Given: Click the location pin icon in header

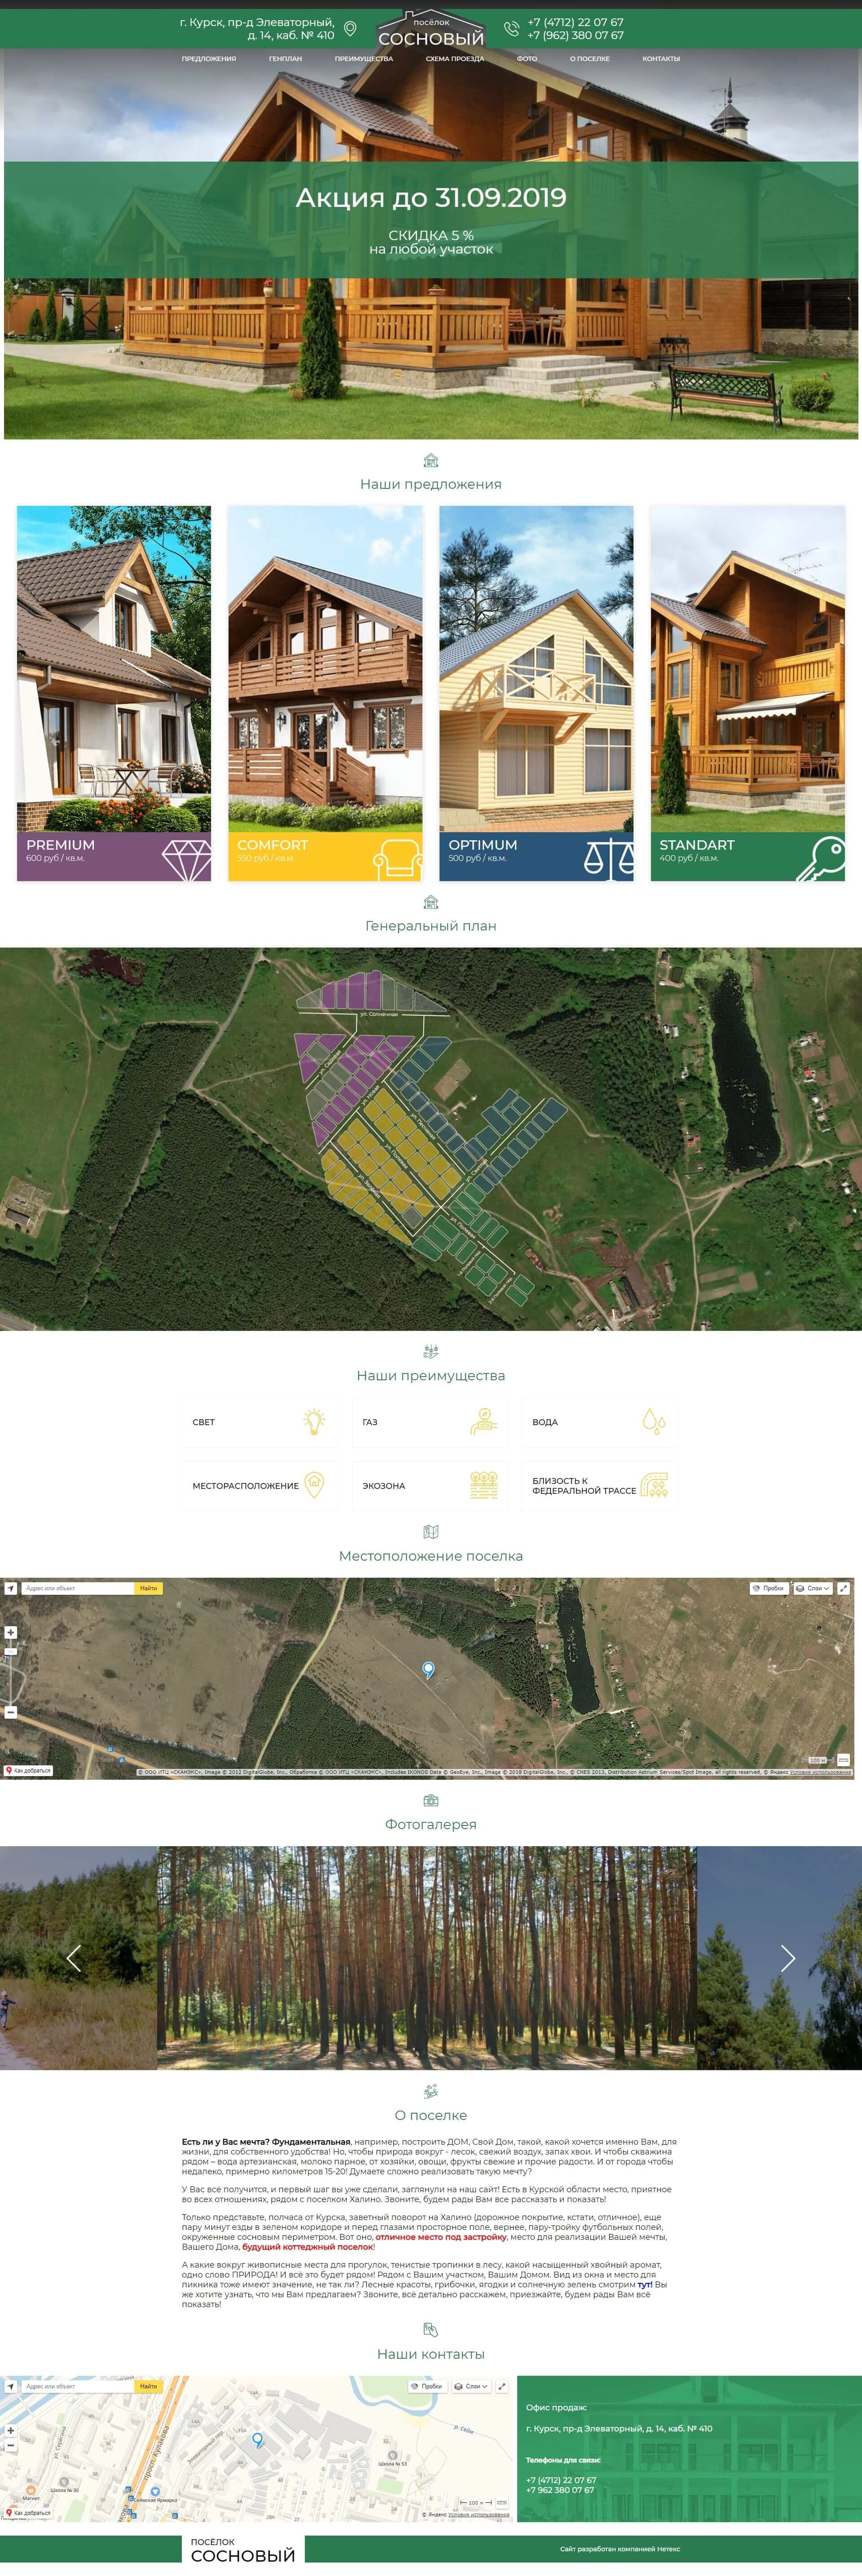Looking at the screenshot, I should 350,29.
